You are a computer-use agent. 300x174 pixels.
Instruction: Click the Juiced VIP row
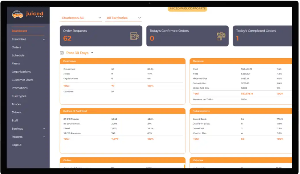(x=242, y=128)
